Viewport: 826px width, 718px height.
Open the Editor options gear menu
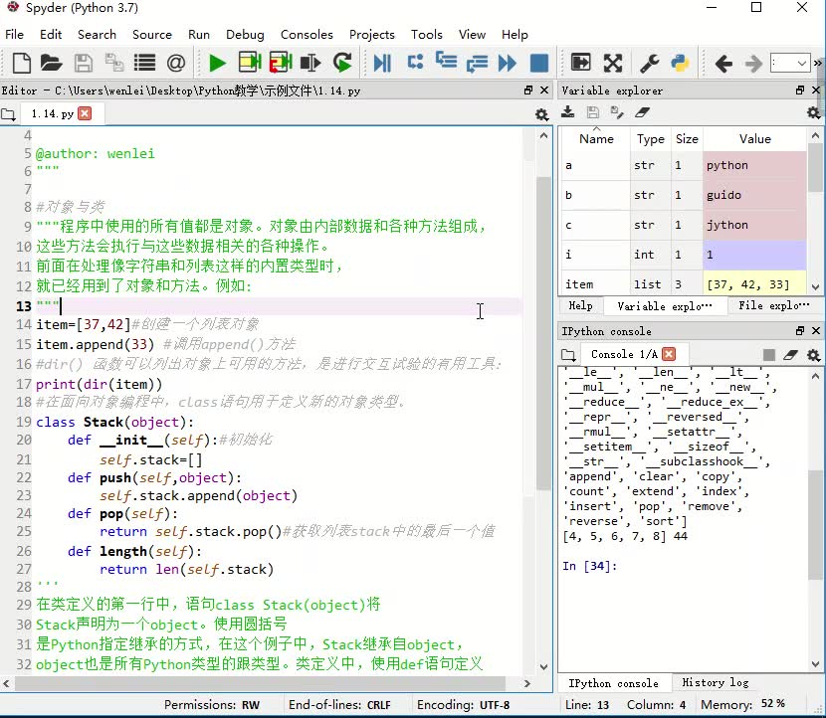[541, 114]
